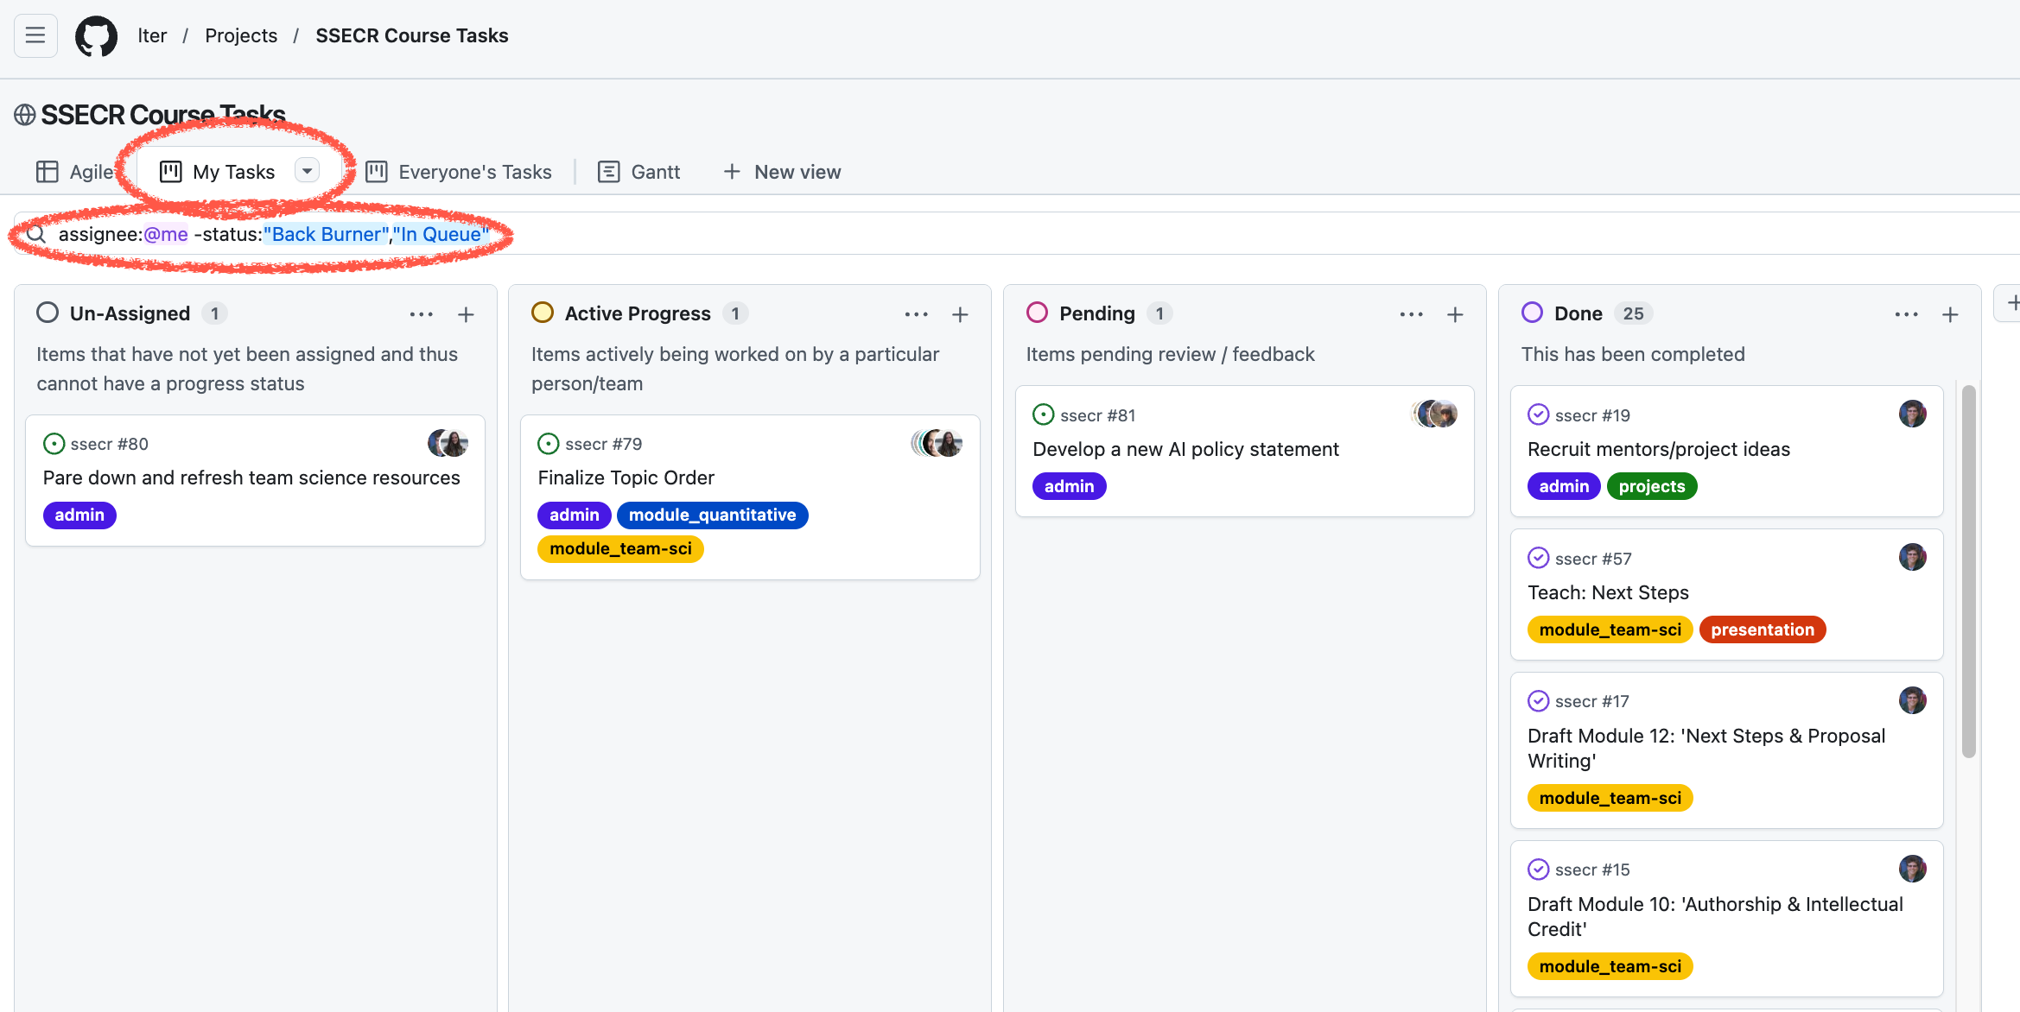Image resolution: width=2020 pixels, height=1012 pixels.
Task: Click assignee avatar on ssecr #57 card
Action: pos(1913,557)
